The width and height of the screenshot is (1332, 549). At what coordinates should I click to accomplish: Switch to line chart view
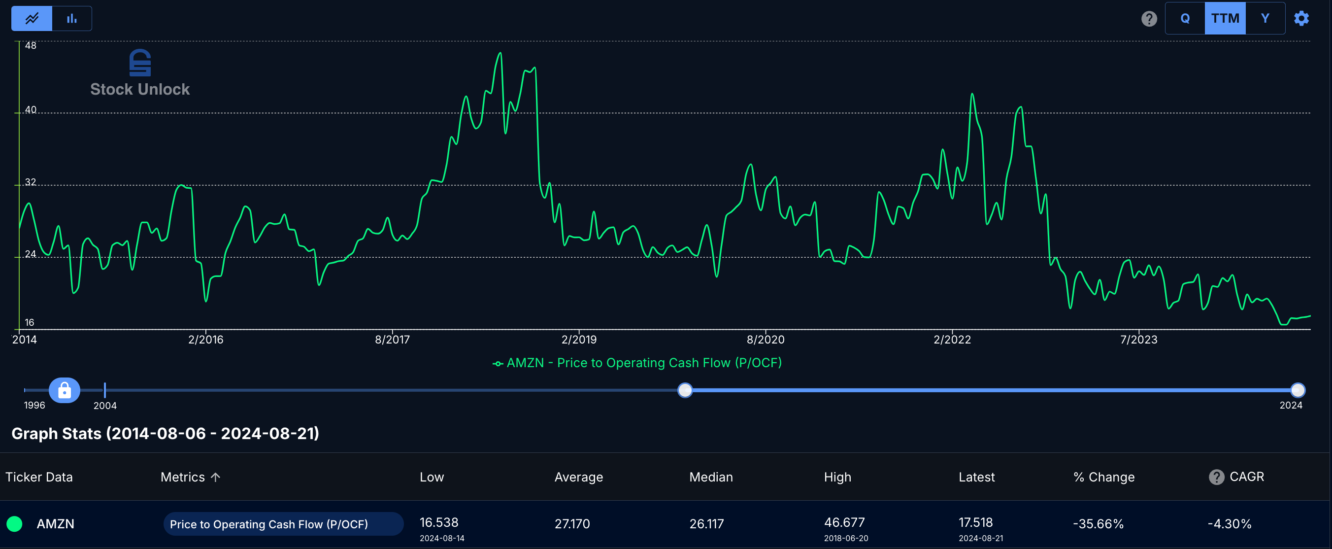(32, 19)
